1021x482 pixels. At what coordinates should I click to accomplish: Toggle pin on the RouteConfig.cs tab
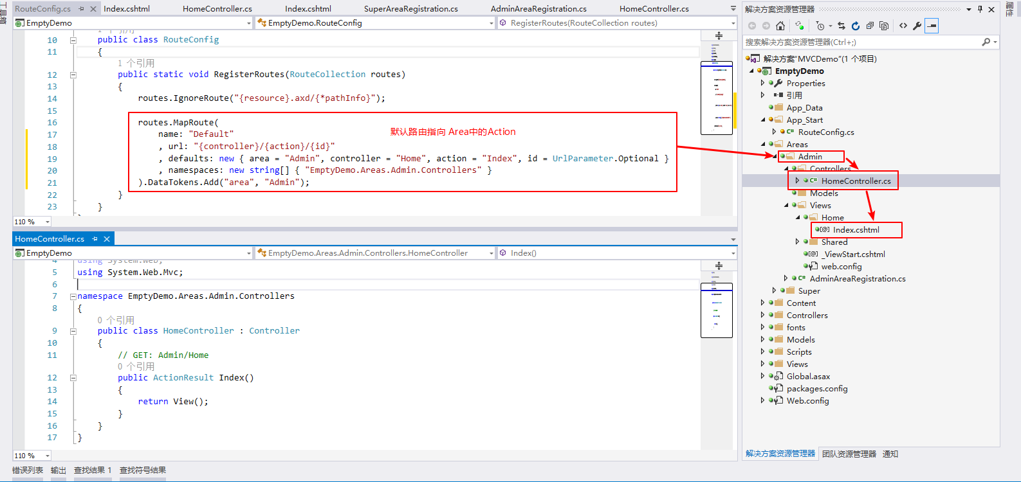[x=82, y=9]
